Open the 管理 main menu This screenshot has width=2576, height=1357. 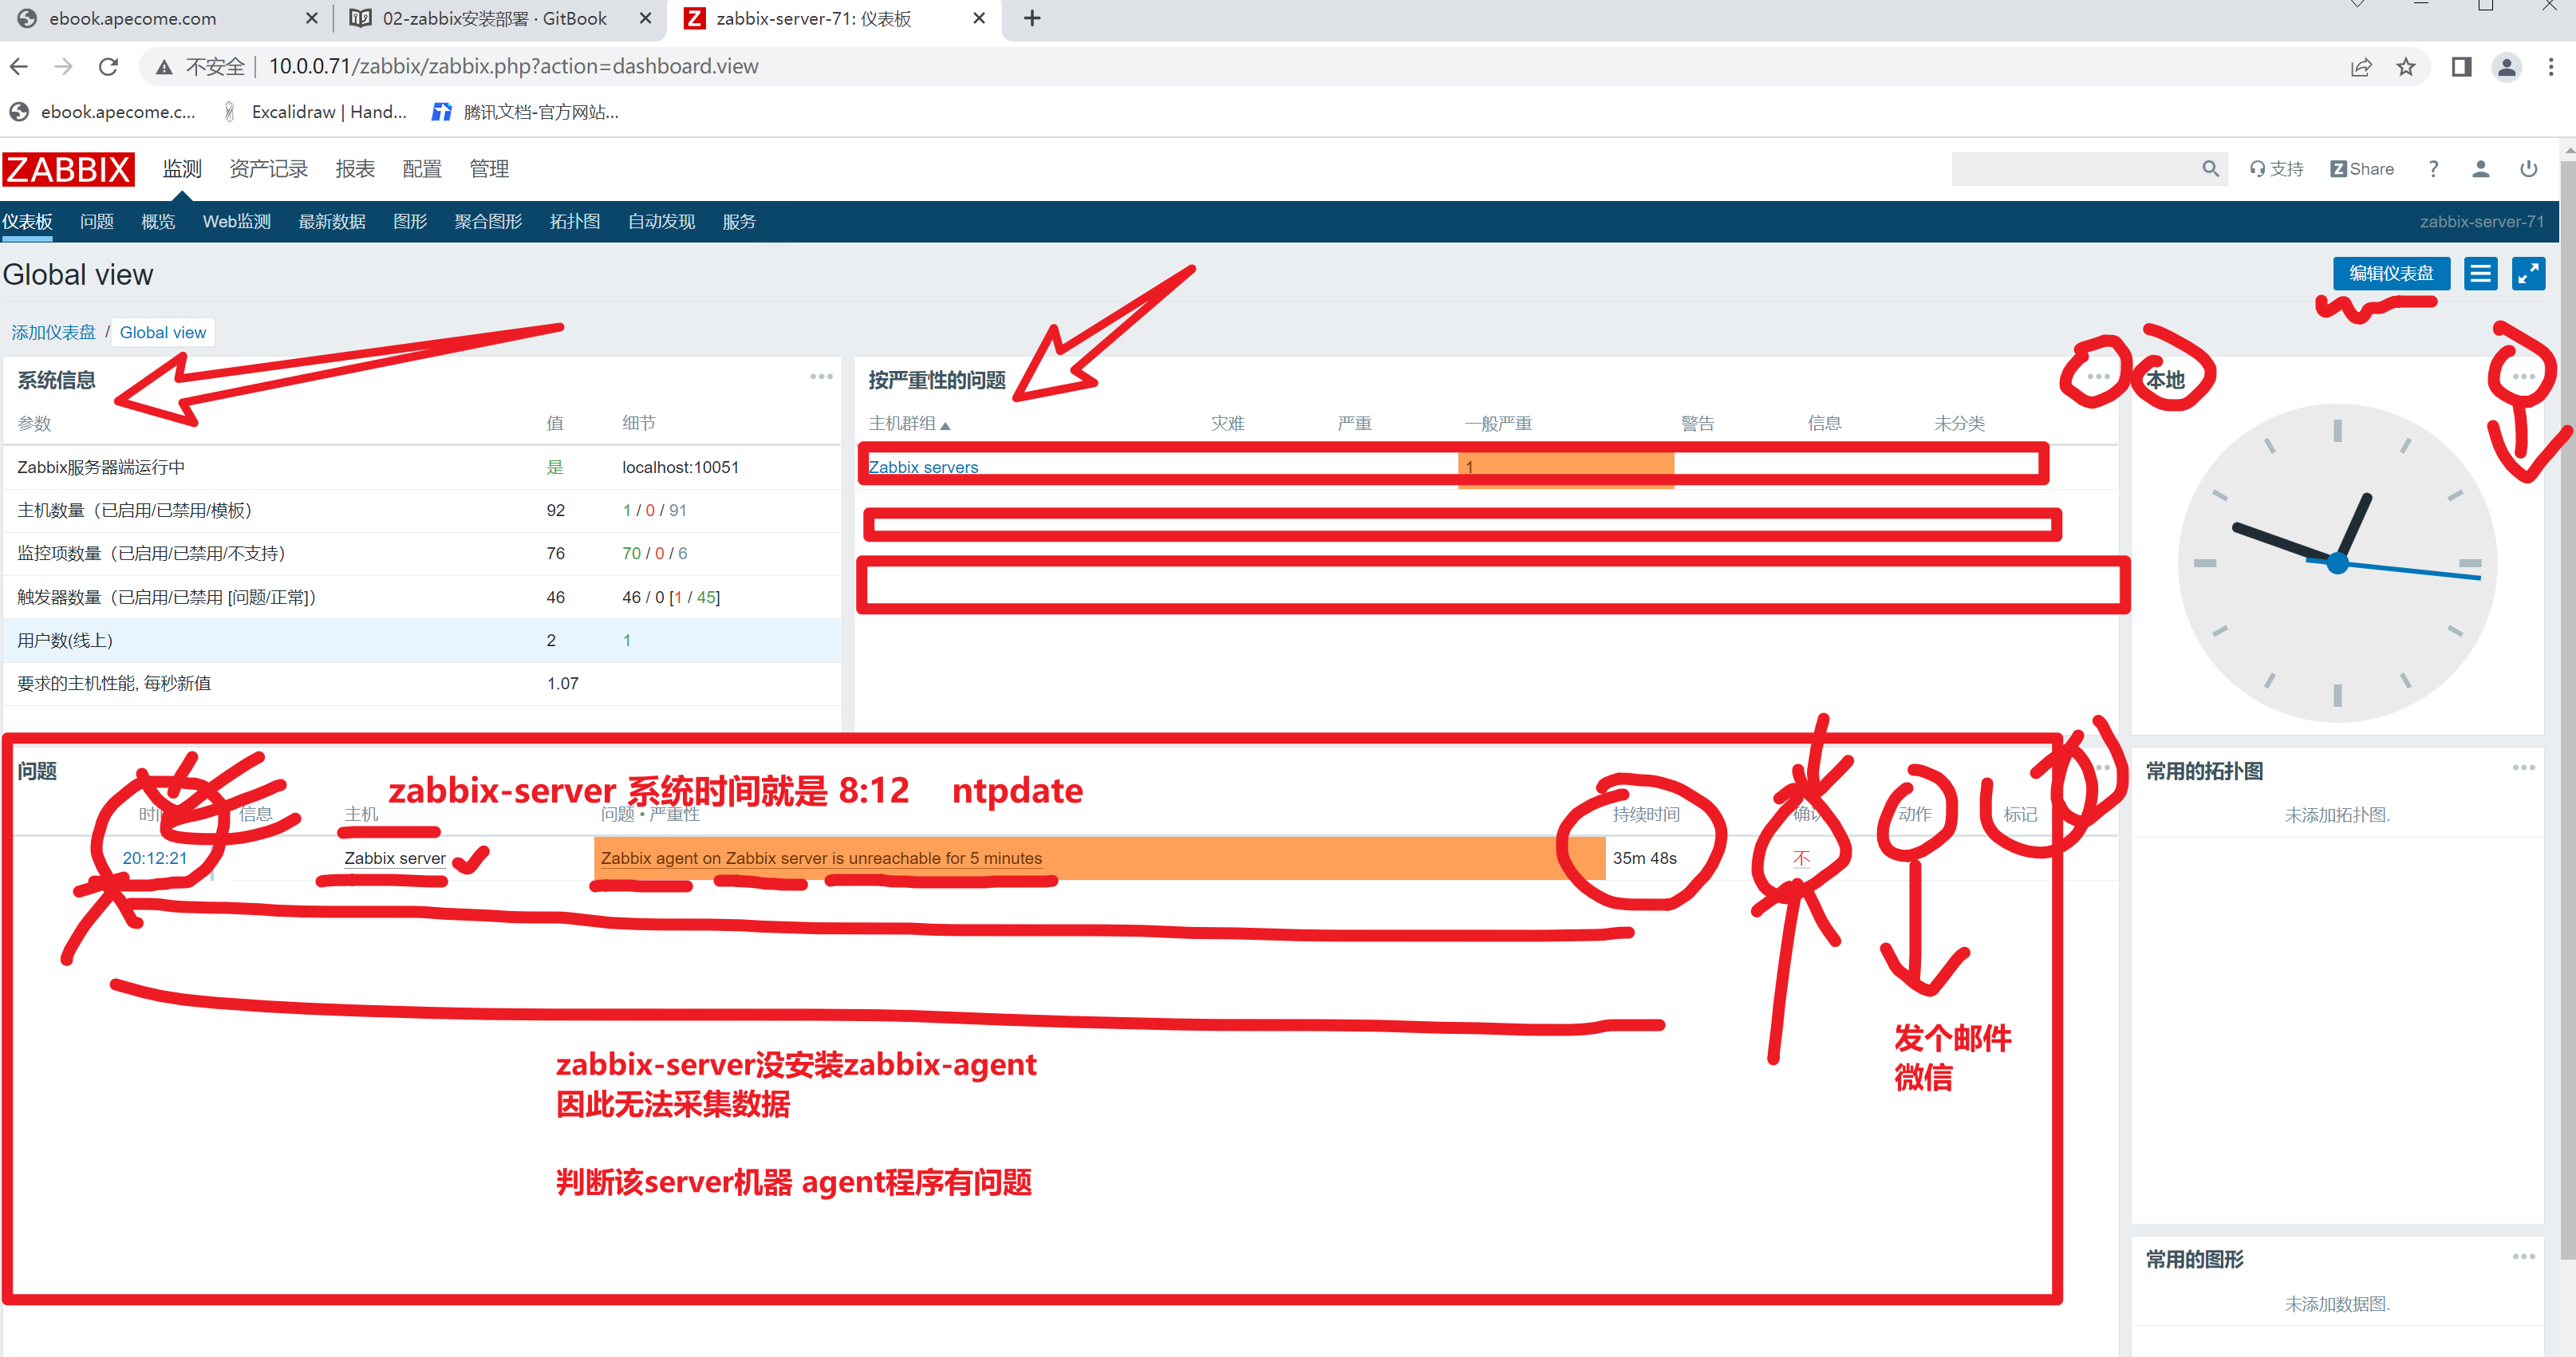coord(489,169)
